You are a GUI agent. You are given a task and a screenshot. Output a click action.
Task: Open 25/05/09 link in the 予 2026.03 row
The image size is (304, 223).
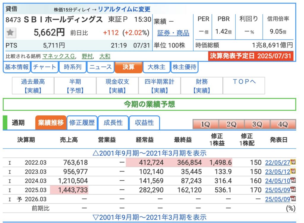(x=278, y=199)
